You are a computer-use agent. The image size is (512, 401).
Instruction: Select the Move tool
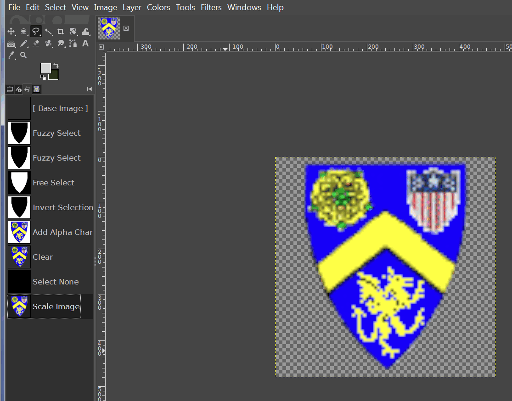coord(11,32)
